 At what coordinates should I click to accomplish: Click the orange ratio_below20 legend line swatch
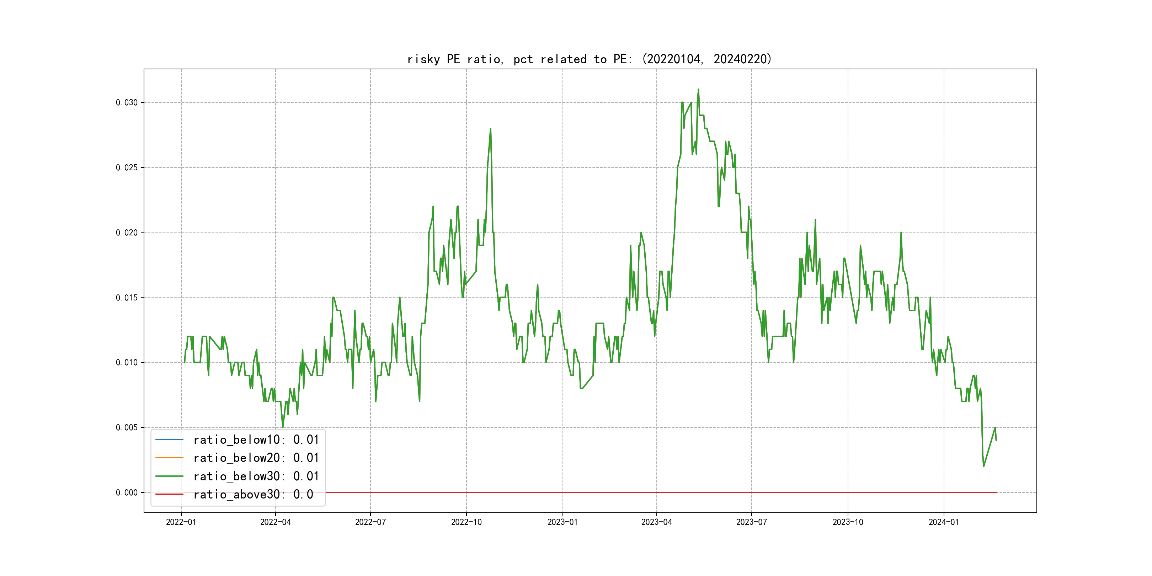(x=169, y=458)
